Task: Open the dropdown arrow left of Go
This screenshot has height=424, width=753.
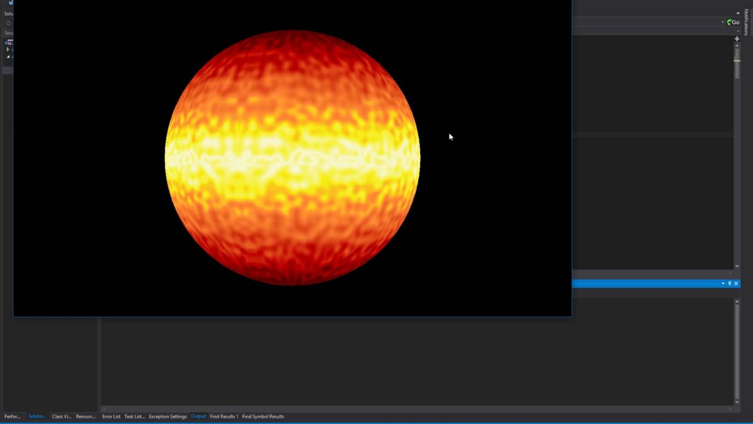Action: point(723,22)
